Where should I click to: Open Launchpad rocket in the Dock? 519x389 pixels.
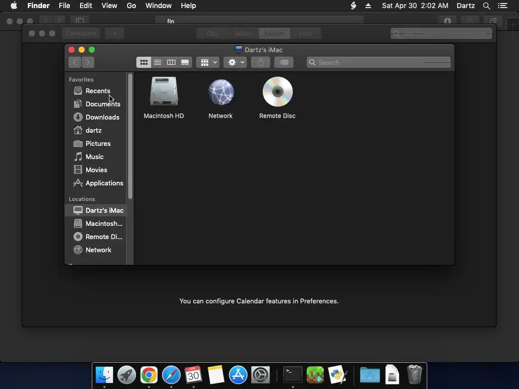tap(126, 375)
